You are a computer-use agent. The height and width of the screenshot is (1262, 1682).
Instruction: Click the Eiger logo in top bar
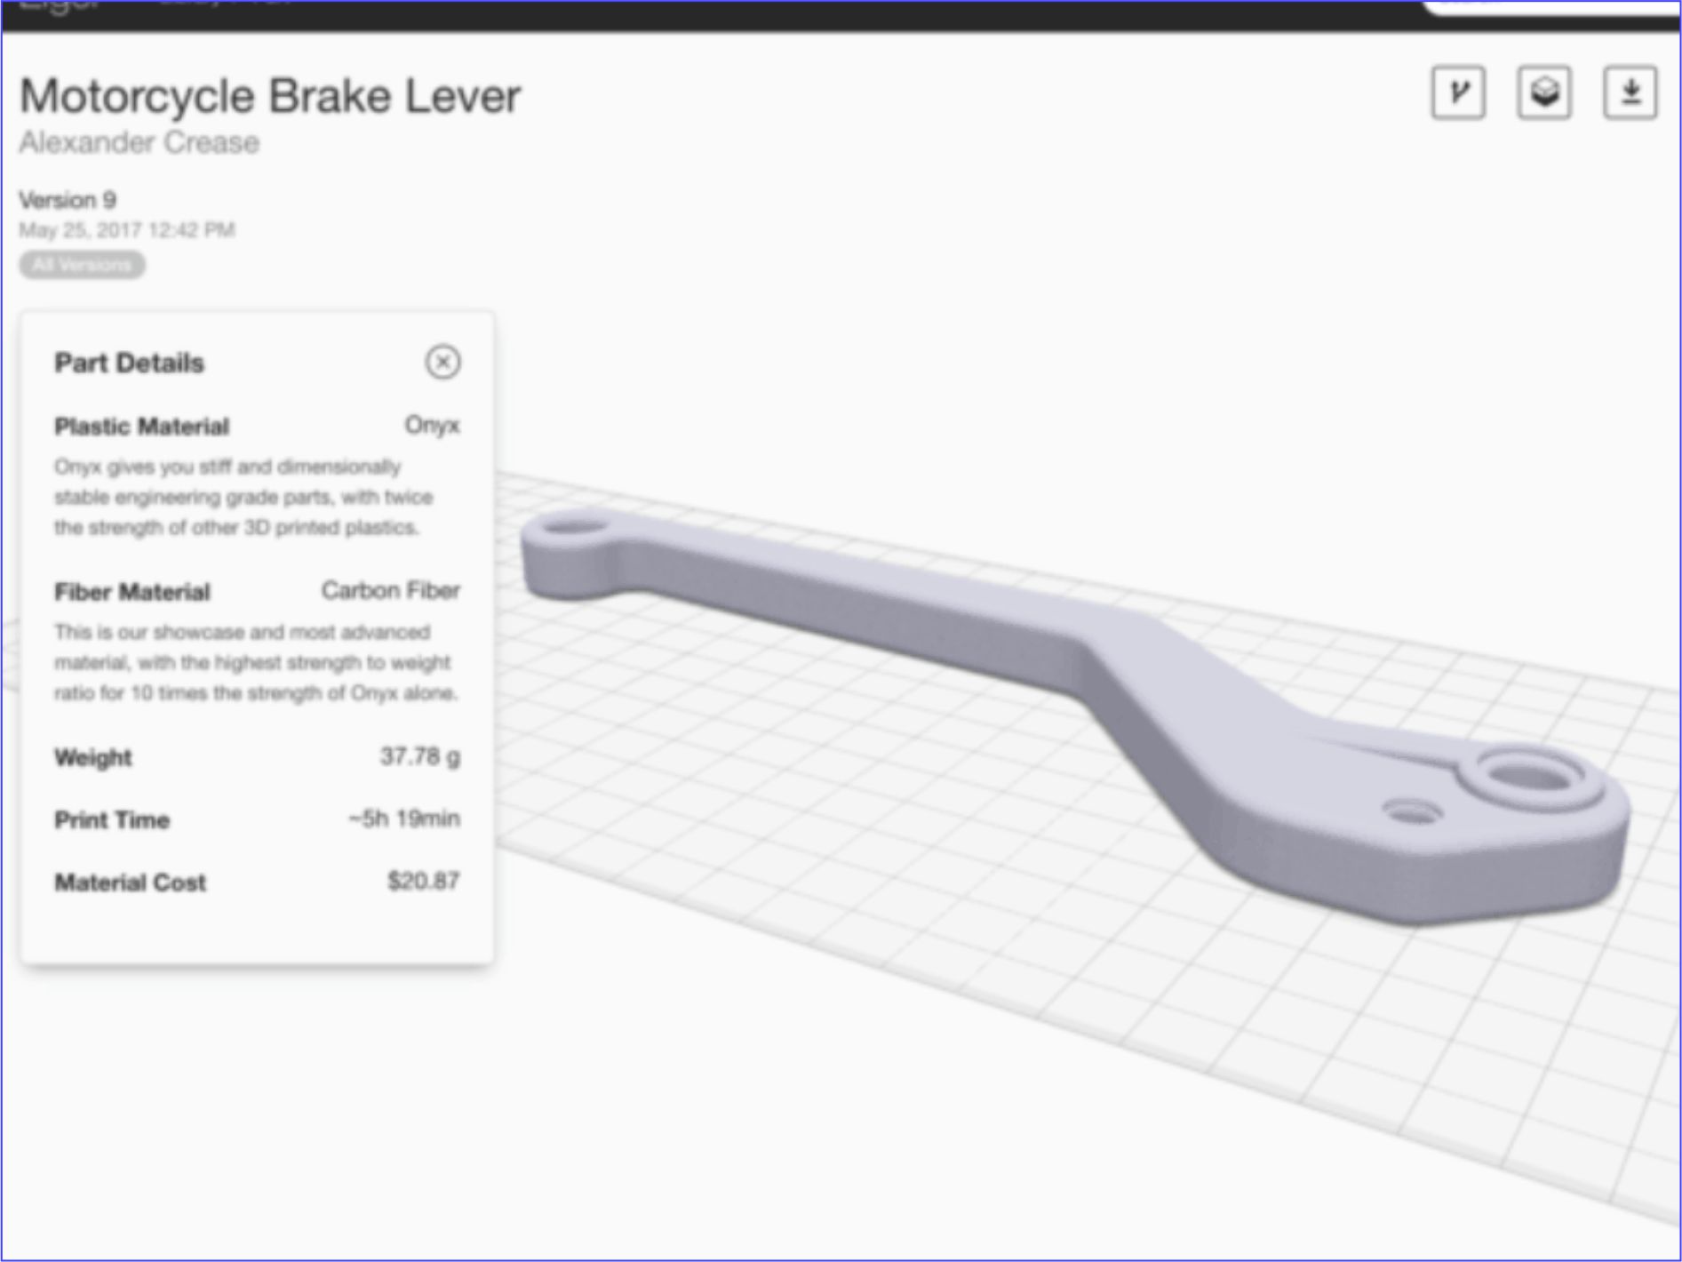[x=59, y=7]
